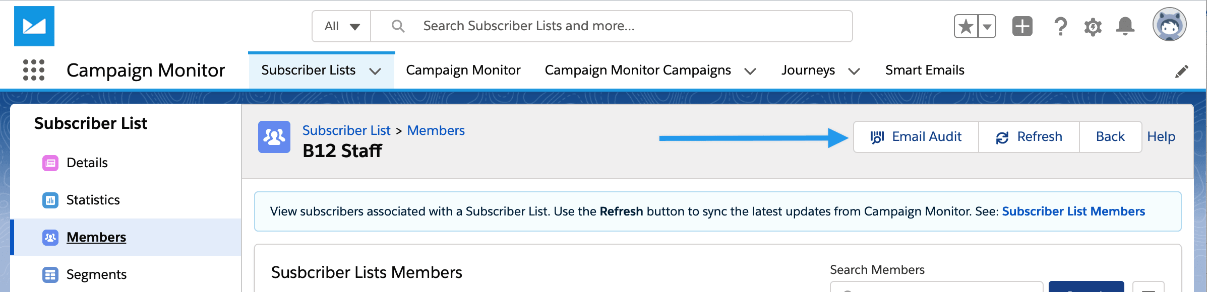Open the Subscriber List Members help link
Viewport: 1207px width, 292px height.
pyautogui.click(x=1073, y=211)
